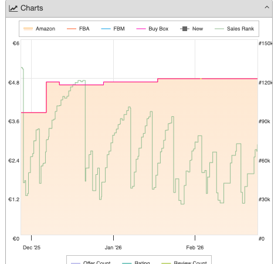
Task: Click the #90k rank axis label
Action: tap(264, 121)
